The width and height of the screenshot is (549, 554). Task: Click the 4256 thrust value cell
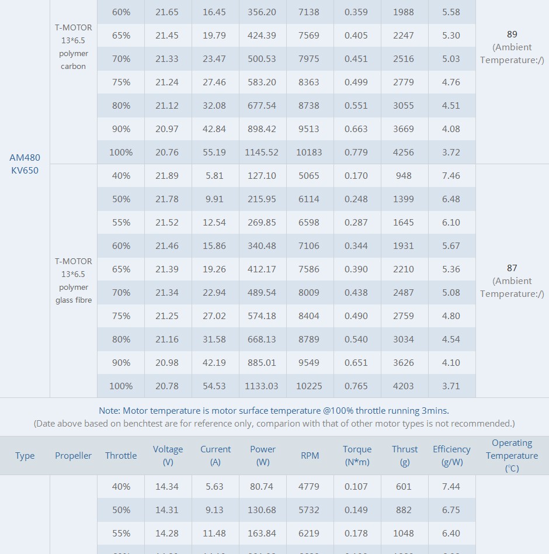[x=405, y=153]
